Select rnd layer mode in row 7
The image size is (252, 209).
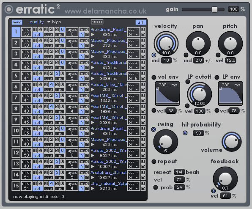59,101
